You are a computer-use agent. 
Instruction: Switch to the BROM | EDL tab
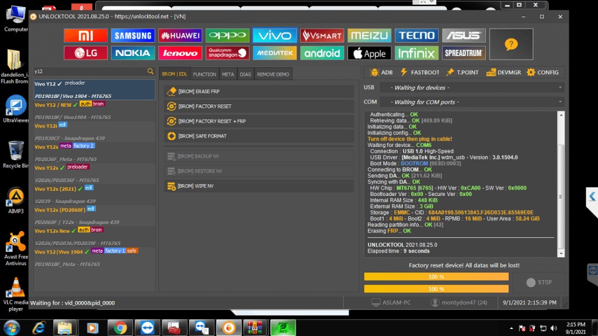click(174, 74)
